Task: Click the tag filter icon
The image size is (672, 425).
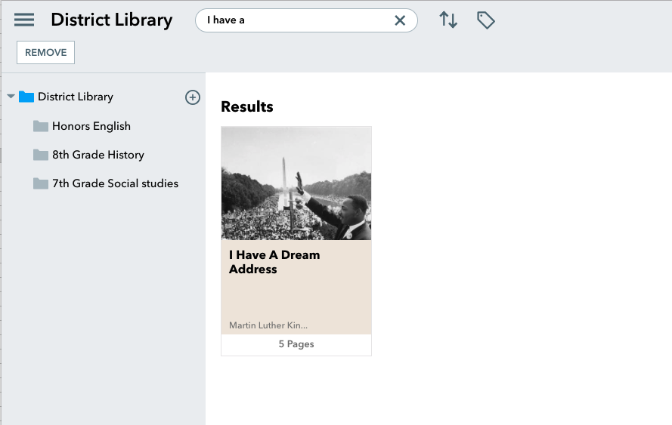Action: (486, 20)
